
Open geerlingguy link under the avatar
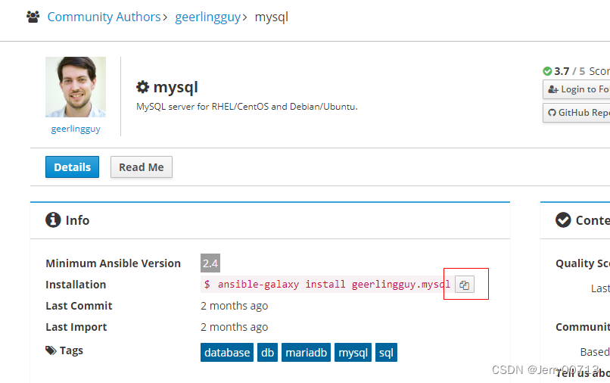click(x=76, y=129)
